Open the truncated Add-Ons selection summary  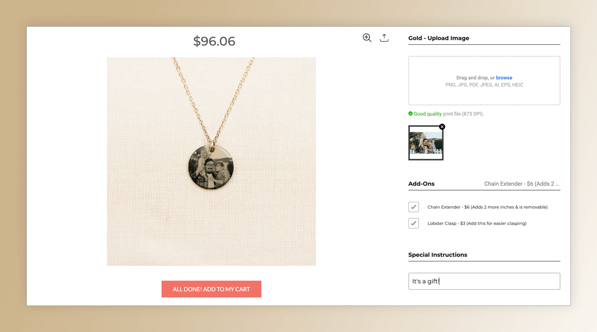tap(522, 184)
